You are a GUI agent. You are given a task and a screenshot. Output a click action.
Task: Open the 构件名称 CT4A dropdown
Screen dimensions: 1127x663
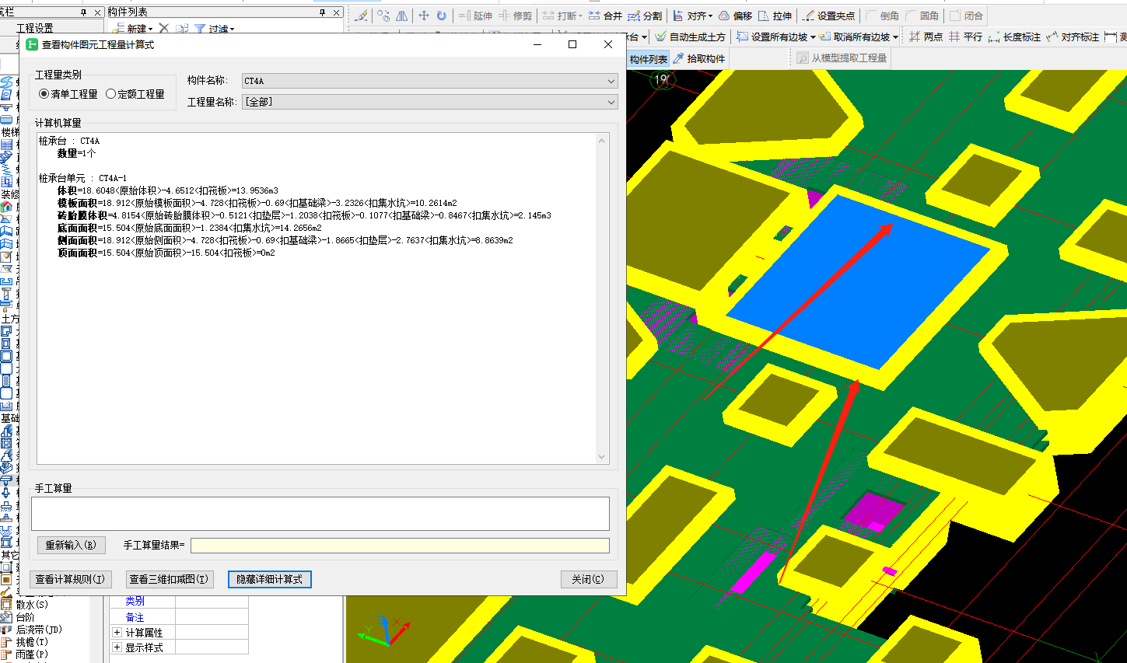[x=429, y=81]
